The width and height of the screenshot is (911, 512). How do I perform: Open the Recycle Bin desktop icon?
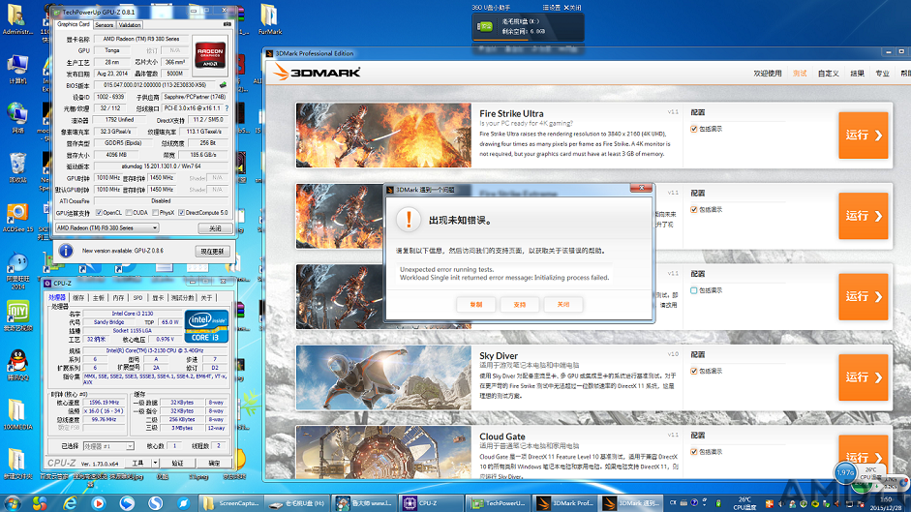[x=17, y=167]
